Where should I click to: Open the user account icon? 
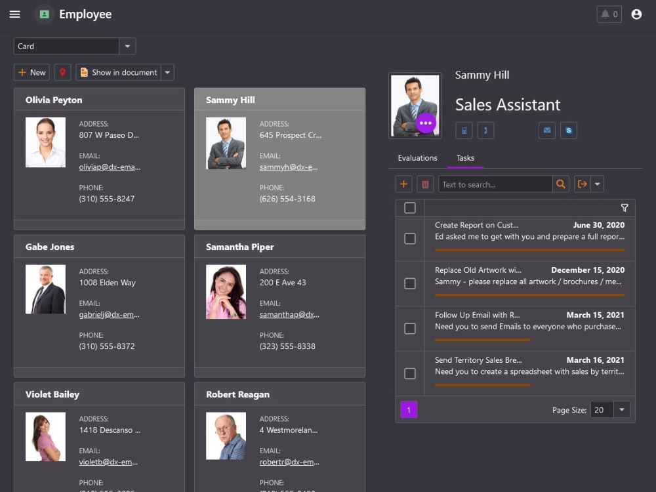(x=636, y=14)
